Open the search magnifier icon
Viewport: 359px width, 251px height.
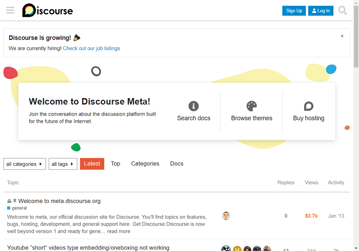coord(343,11)
